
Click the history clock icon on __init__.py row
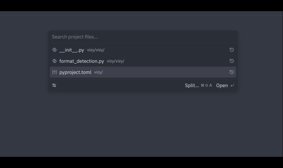click(x=231, y=50)
